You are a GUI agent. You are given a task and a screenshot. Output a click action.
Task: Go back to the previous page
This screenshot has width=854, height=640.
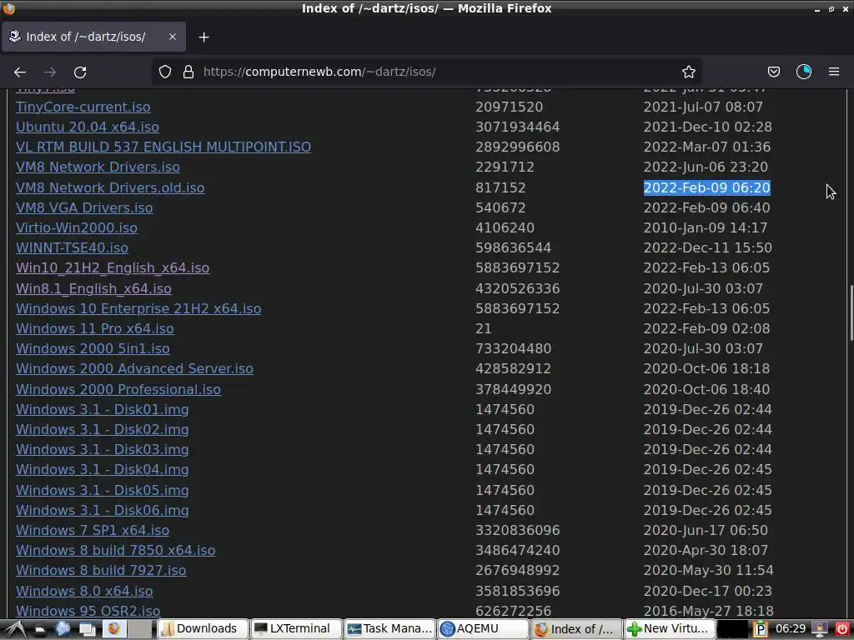click(x=20, y=72)
